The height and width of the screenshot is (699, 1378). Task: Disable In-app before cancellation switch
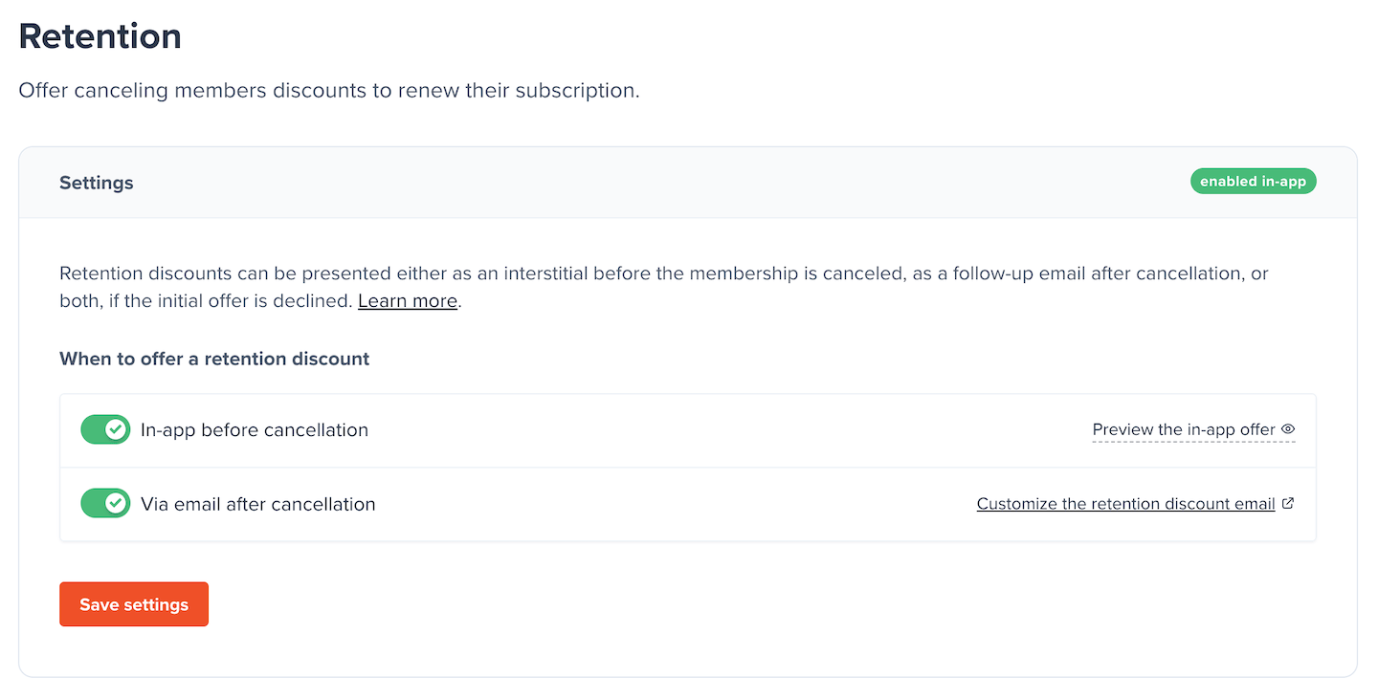(105, 429)
